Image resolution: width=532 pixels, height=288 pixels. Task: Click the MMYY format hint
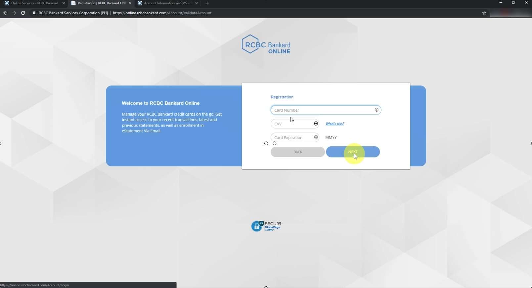point(331,137)
